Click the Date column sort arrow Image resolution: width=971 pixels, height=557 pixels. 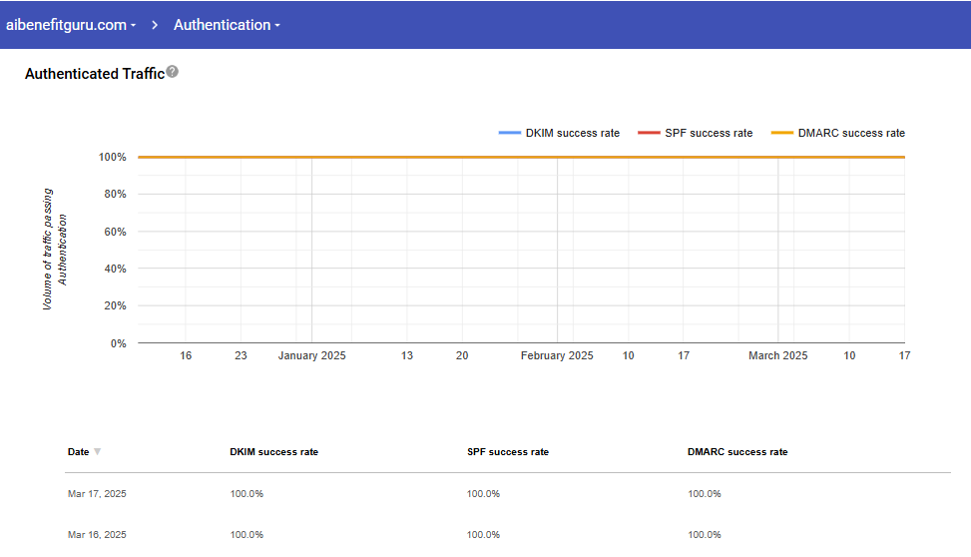point(97,452)
